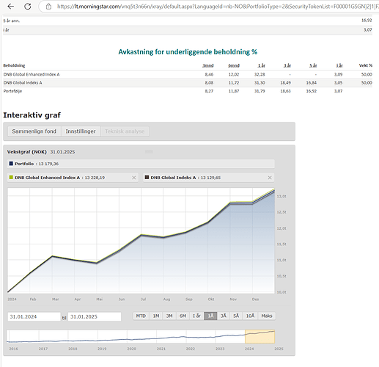Click the Portfolio dark blue legend swatch
Viewport: 379px width, 367px height.
pos(11,164)
